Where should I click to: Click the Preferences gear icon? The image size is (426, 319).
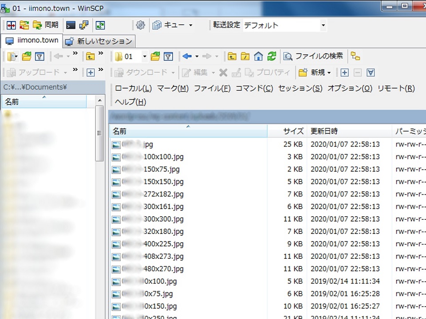point(141,25)
